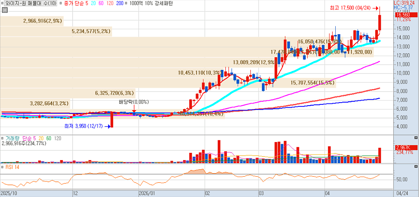The image size is (419, 197).
Task: Click the salmon 120 moving average legend
Action: 110,4
